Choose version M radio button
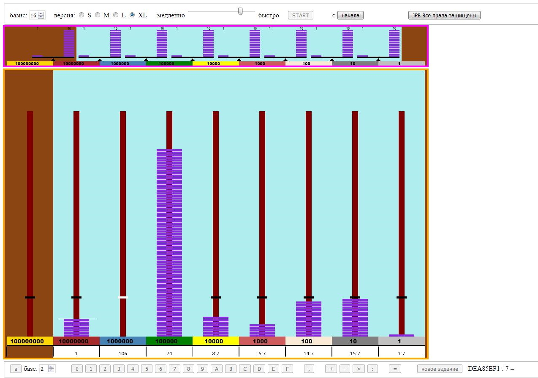The image size is (538, 378). coord(98,15)
